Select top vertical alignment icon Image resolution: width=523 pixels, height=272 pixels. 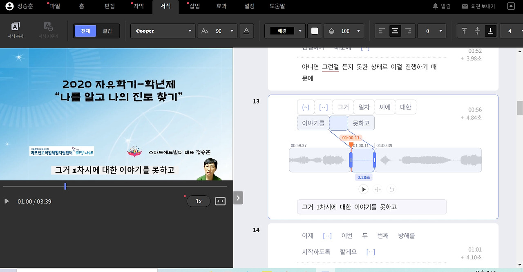pos(465,31)
